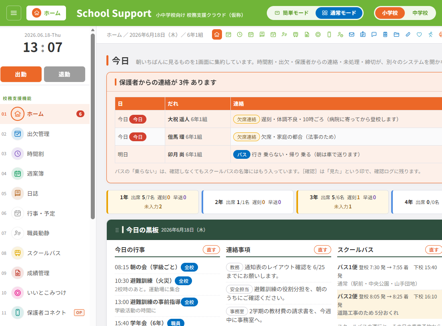This screenshot has height=326, width=442.
Task: Open the 2年 attendance summary card
Action: coord(248,202)
